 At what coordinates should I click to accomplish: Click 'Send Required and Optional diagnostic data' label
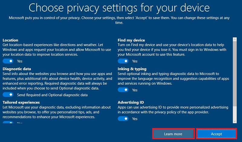point(52,95)
